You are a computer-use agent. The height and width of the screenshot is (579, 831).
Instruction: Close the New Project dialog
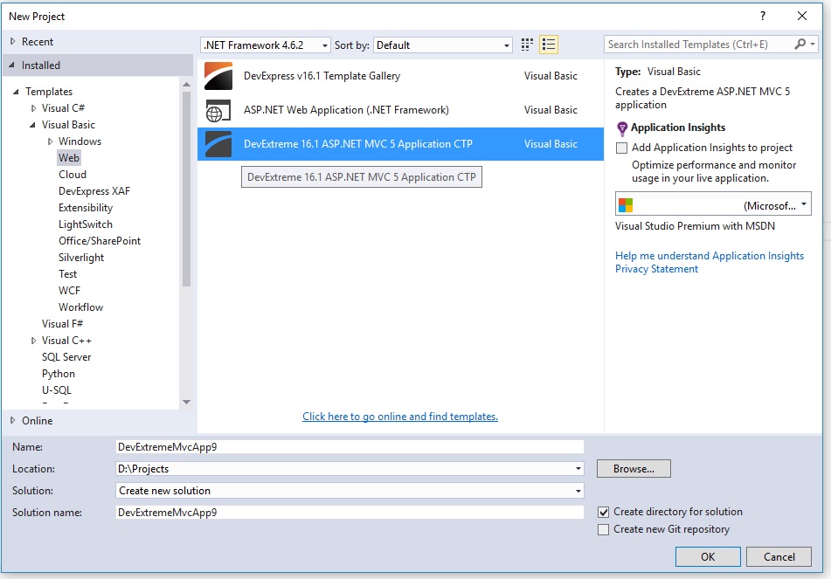pyautogui.click(x=802, y=16)
